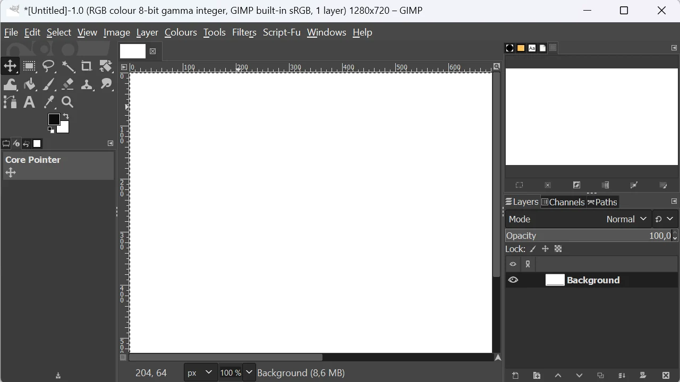This screenshot has width=680, height=382.
Task: Select the Bucket Fill tool
Action: pyautogui.click(x=29, y=84)
